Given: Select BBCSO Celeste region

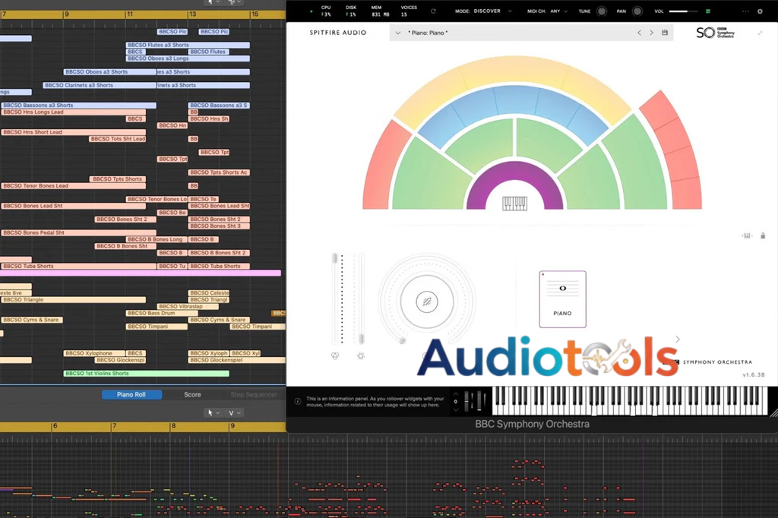Looking at the screenshot, I should point(209,292).
